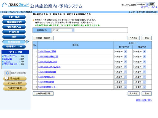Click the top 全施設一括変更 button
158x118 pixels.
point(43,38)
